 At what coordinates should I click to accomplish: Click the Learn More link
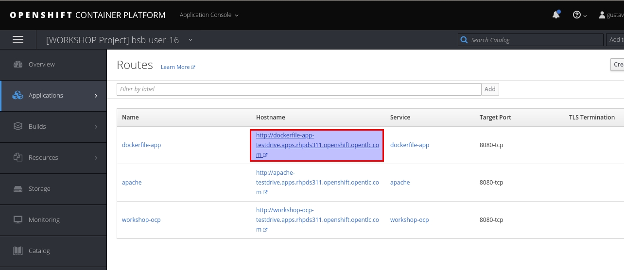click(177, 67)
